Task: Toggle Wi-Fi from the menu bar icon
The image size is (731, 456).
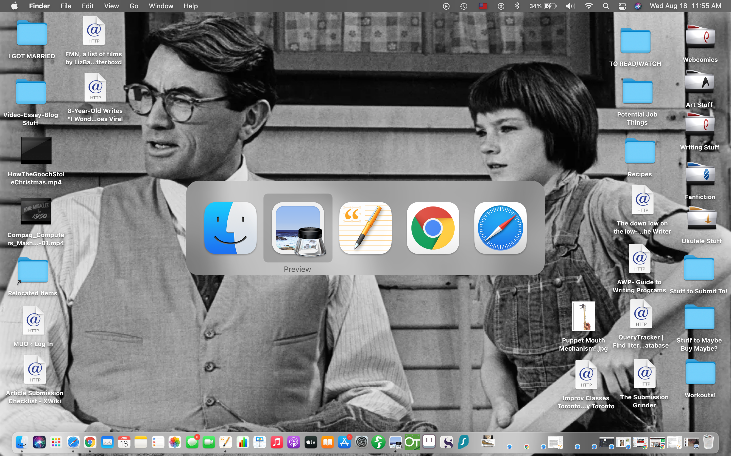Action: [588, 6]
